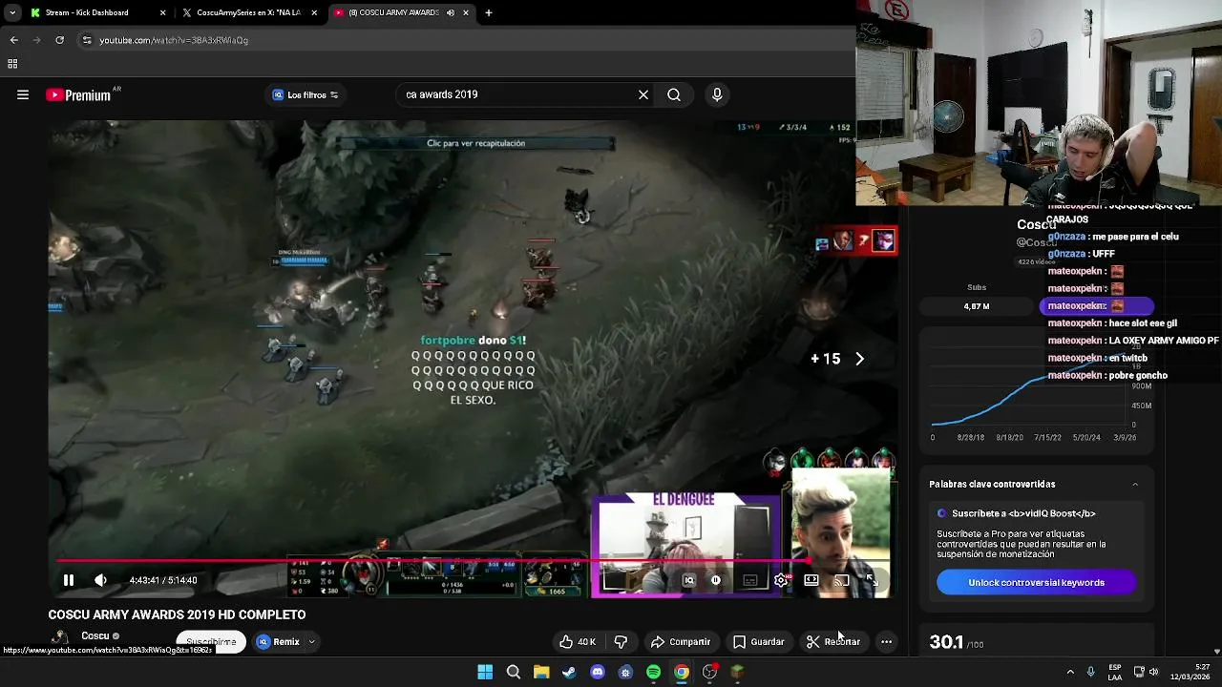The height and width of the screenshot is (687, 1222).
Task: Reload the current page
Action: point(59,40)
